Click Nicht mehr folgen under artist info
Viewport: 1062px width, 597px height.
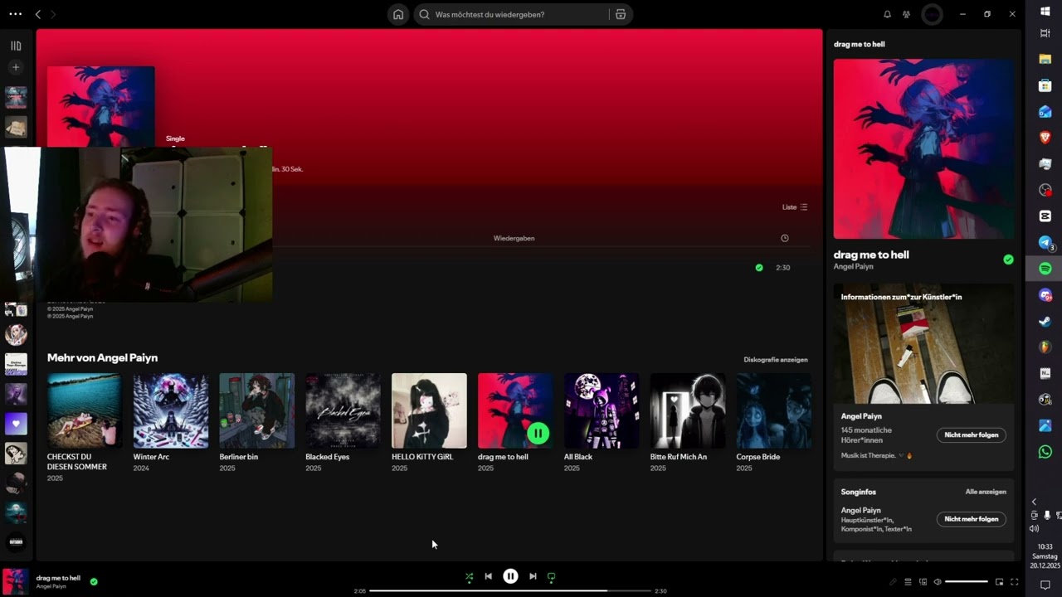point(972,434)
